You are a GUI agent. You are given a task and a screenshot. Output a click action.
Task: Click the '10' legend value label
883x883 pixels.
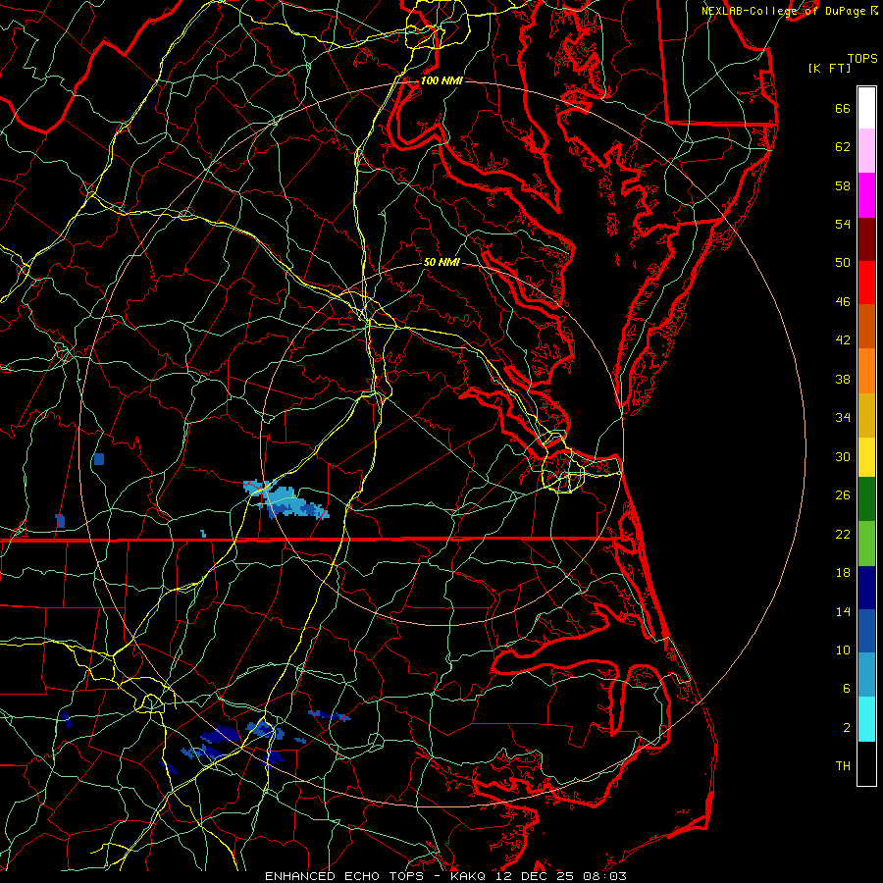click(843, 649)
